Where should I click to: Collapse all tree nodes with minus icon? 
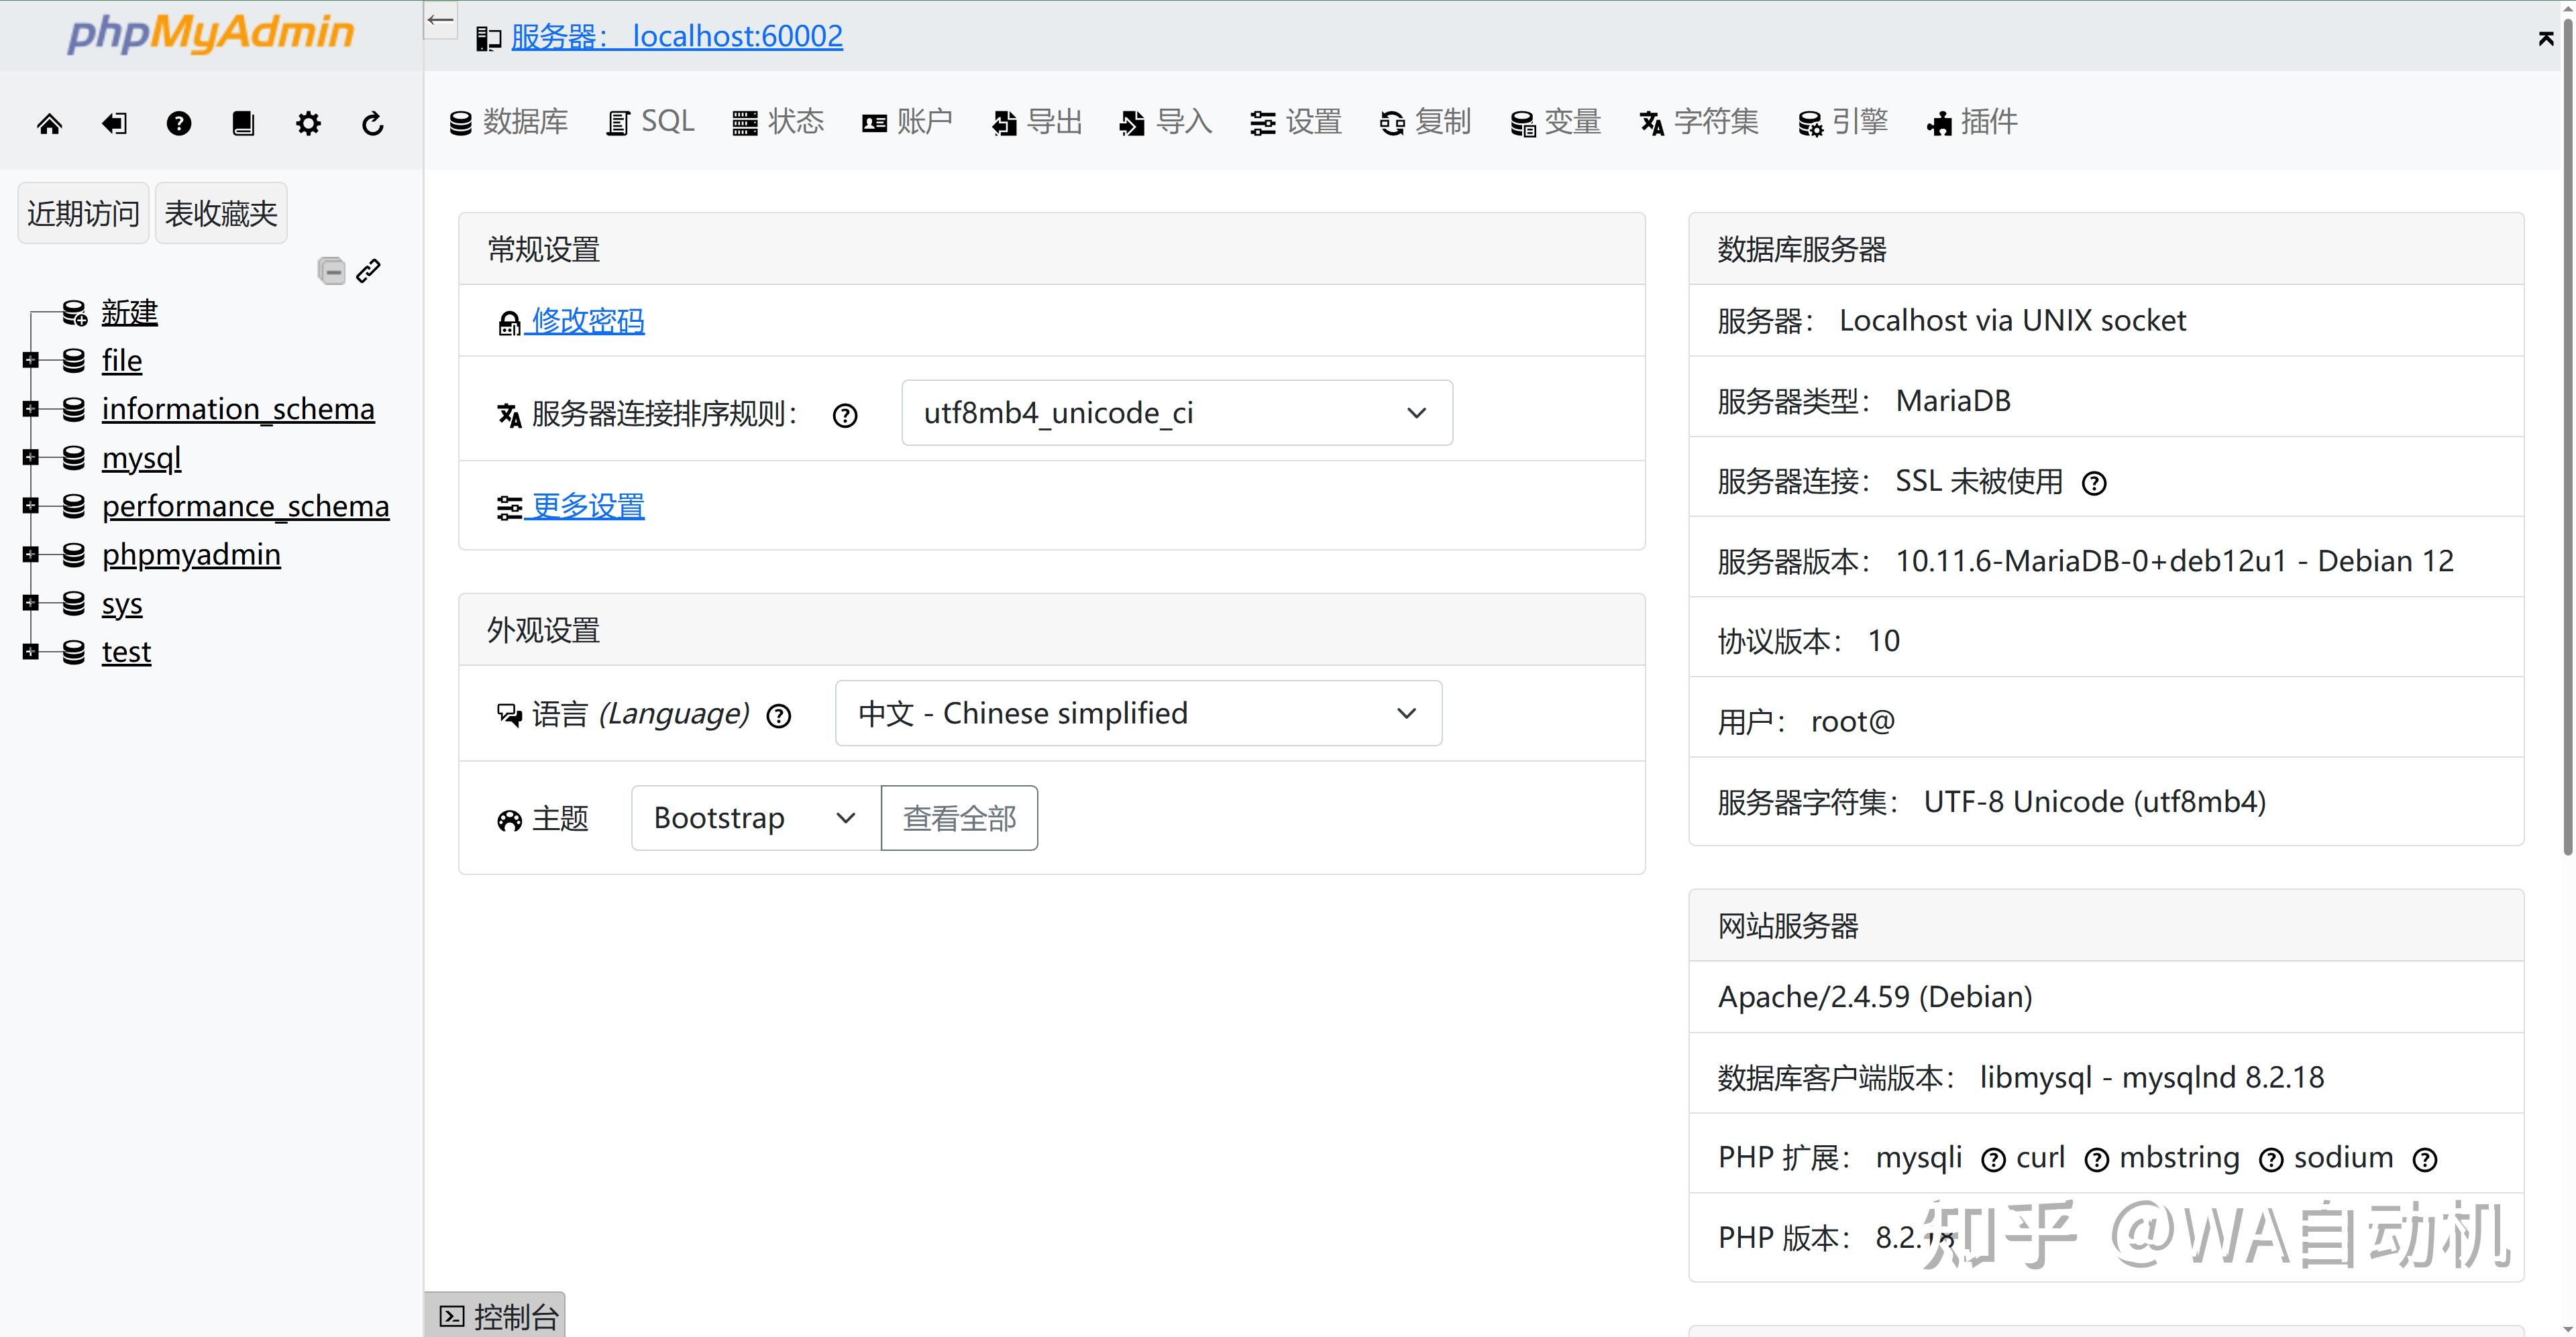331,270
